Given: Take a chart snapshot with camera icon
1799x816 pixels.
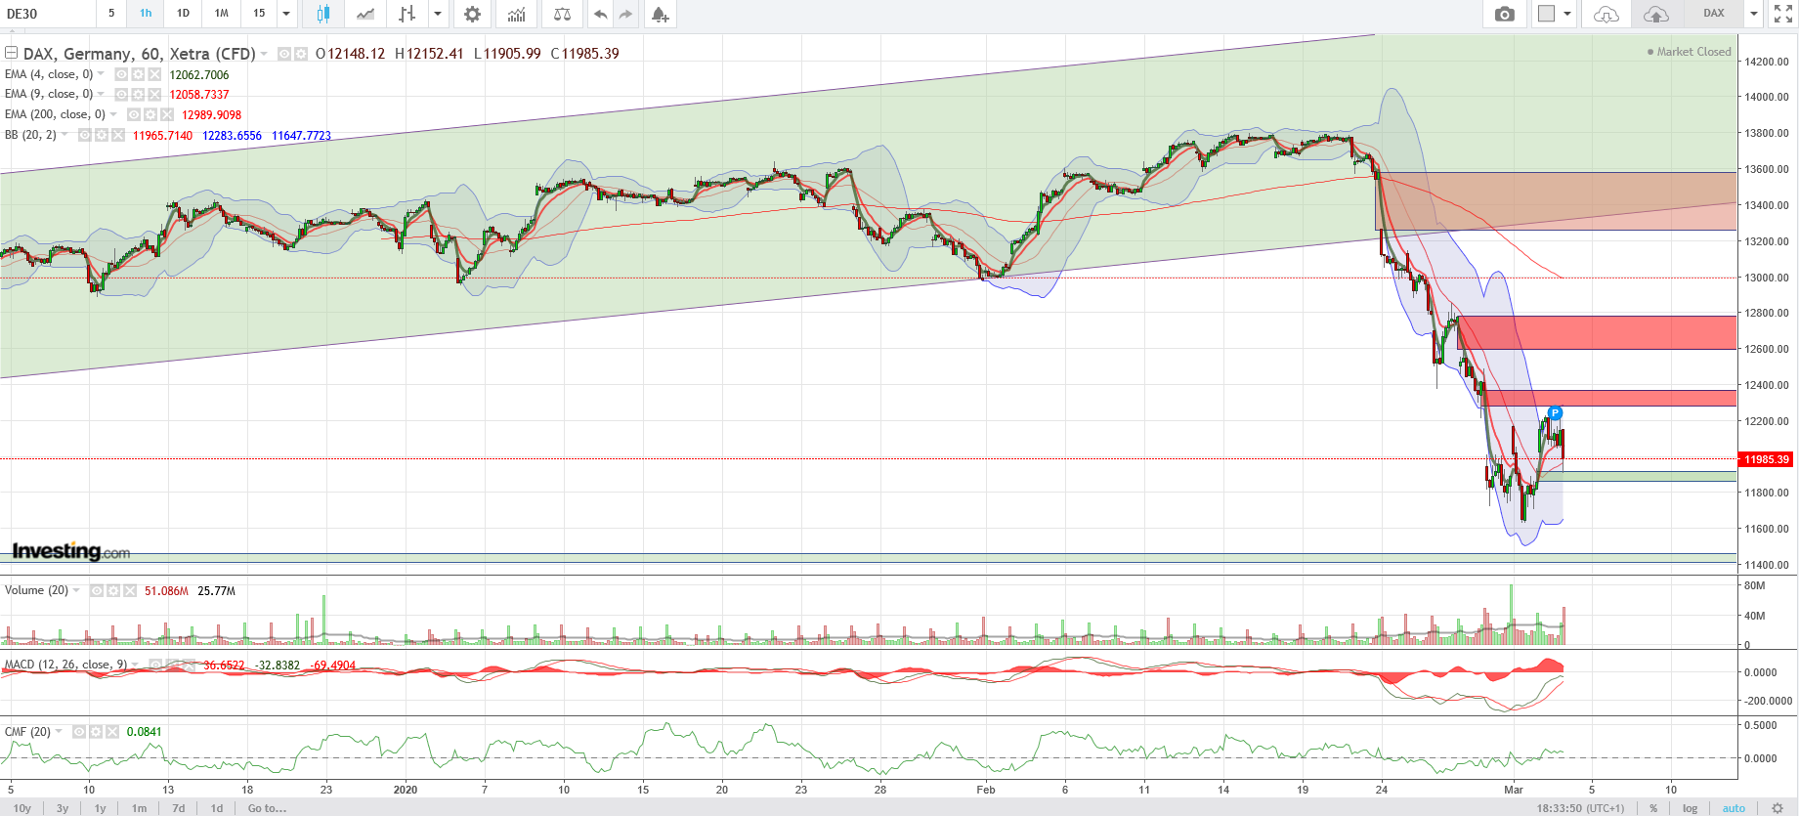Looking at the screenshot, I should [x=1505, y=14].
